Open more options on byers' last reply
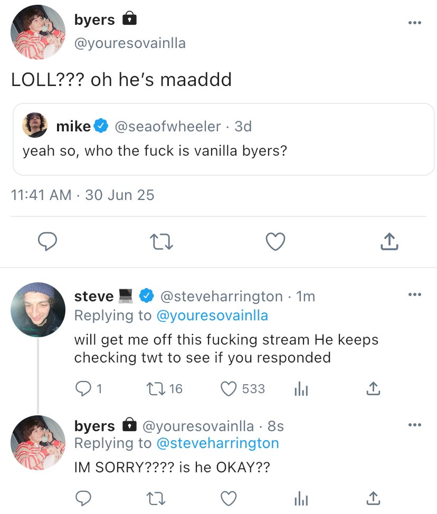This screenshot has height=514, width=437. pyautogui.click(x=415, y=425)
